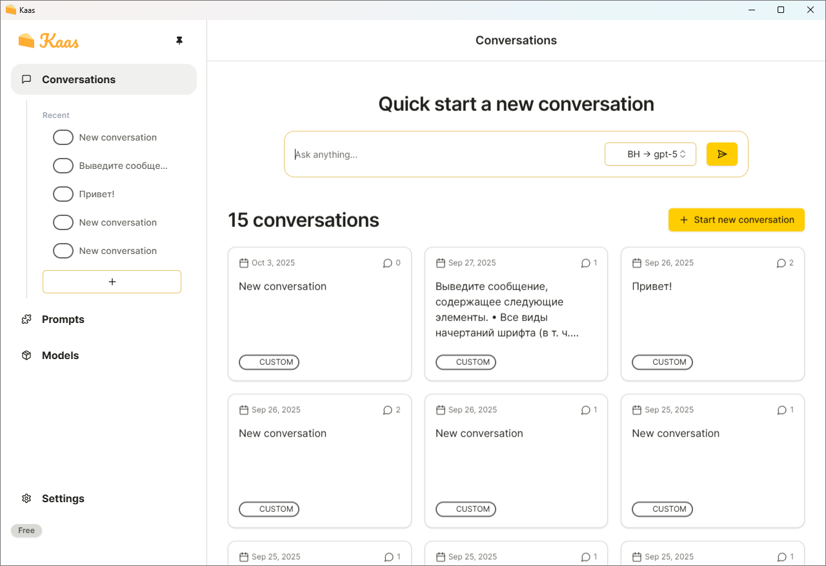Click Start new conversation button
The width and height of the screenshot is (826, 566).
coord(736,220)
